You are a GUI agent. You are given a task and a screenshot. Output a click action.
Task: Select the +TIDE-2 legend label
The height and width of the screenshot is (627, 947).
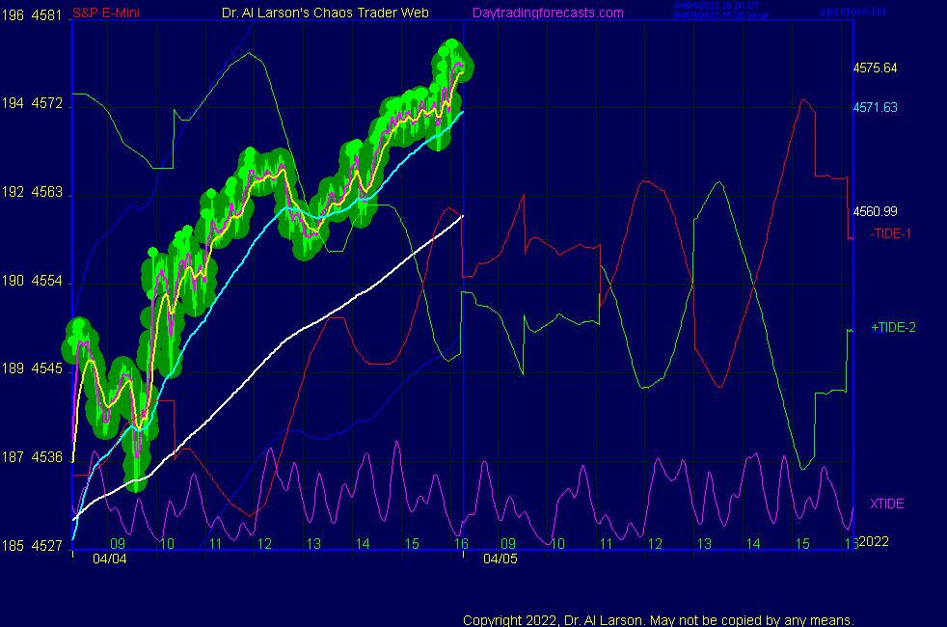[x=893, y=328]
